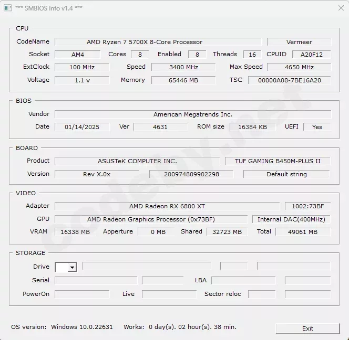Click the BIOS vendor American Megatrends Inc.

click(193, 114)
